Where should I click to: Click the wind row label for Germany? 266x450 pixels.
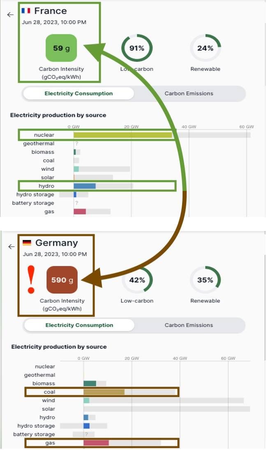pos(49,400)
